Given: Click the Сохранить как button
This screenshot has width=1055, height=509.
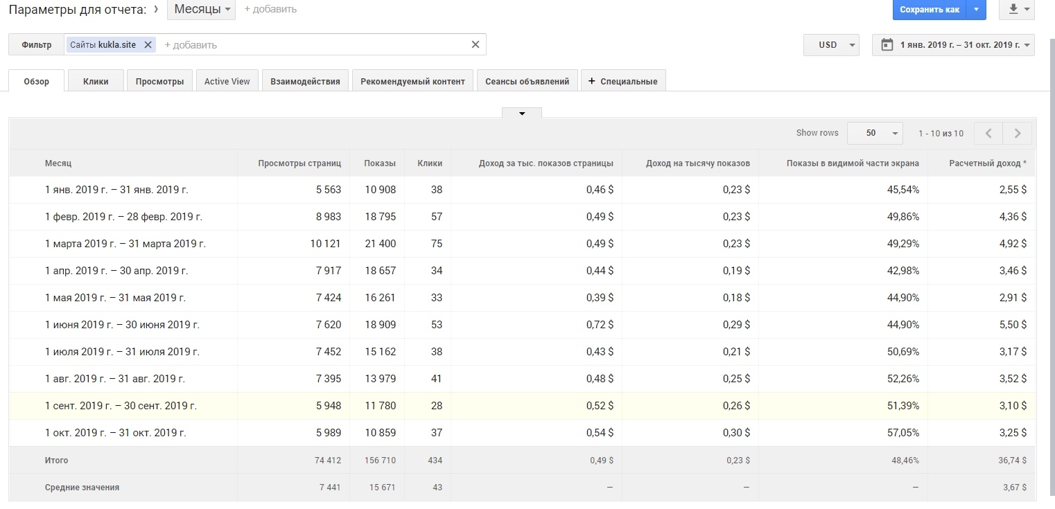Looking at the screenshot, I should click(x=929, y=10).
